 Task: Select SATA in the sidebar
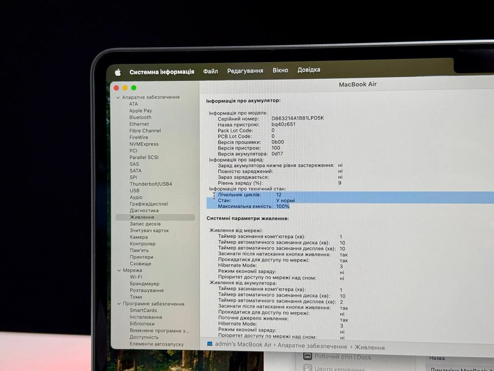point(135,170)
